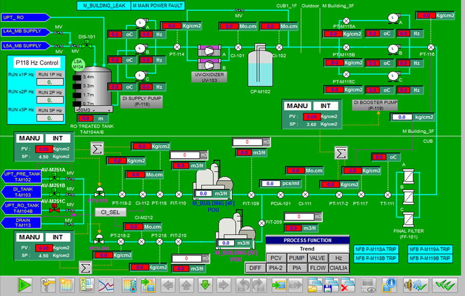Screen dimensions: 465x296
Task: Select the FLOW process function tab
Action: [x=317, y=267]
